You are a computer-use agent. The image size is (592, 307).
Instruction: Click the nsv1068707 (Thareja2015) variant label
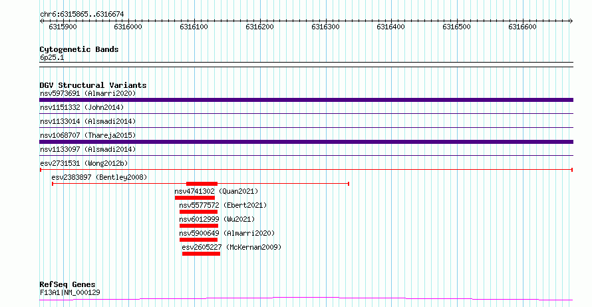coord(88,135)
